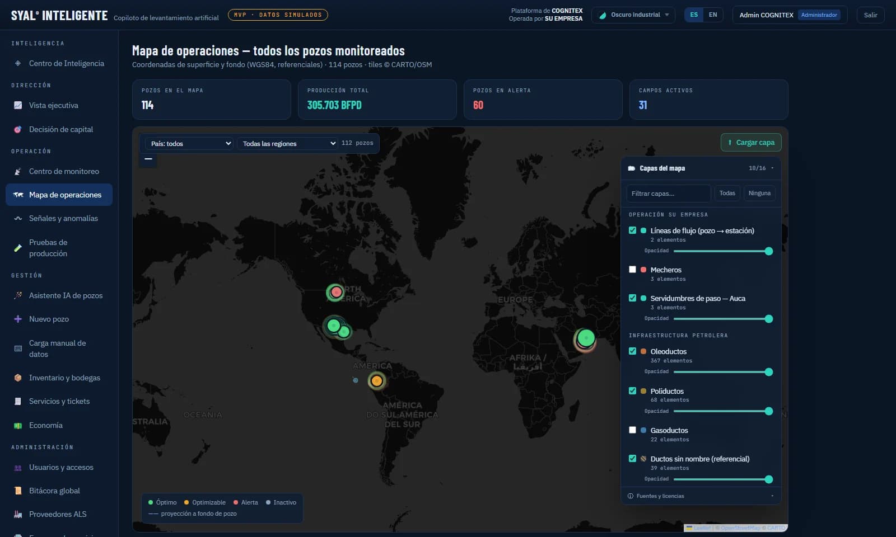This screenshot has width=896, height=537.
Task: Click the Oleoductos opacity slider handle
Action: pyautogui.click(x=769, y=372)
